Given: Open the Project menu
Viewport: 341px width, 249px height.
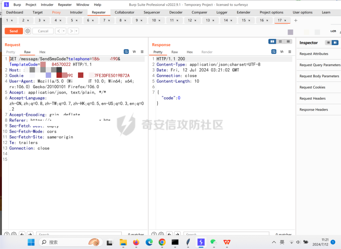Looking at the screenshot, I should 31,4.
